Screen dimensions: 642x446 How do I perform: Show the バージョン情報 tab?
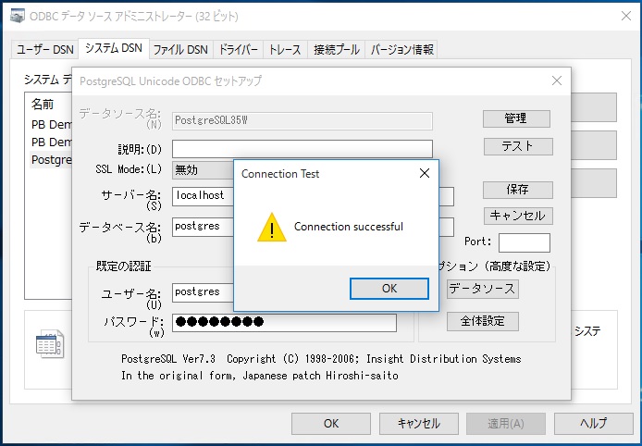point(401,50)
